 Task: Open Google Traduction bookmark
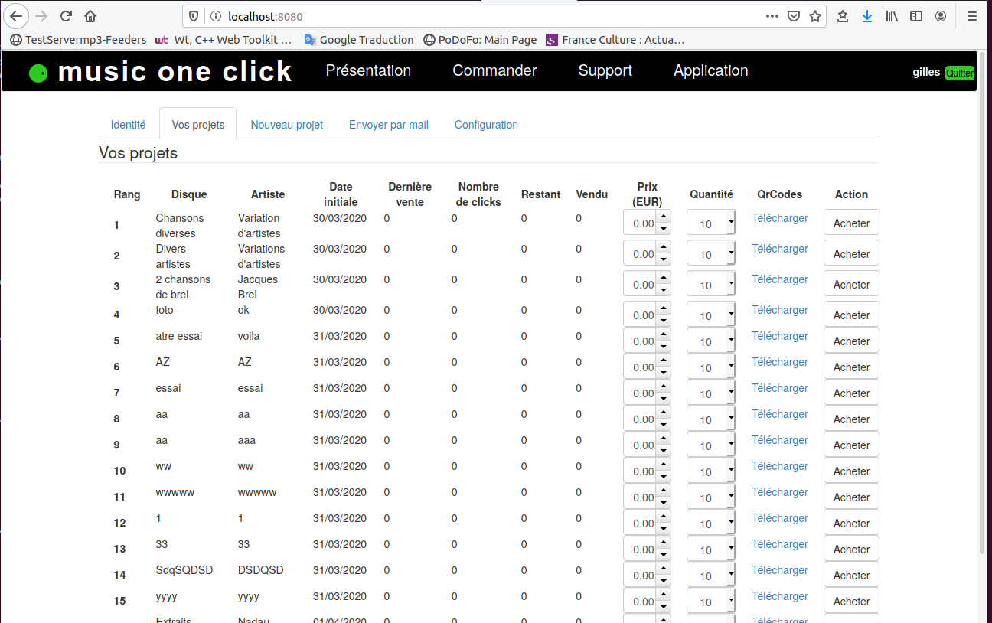click(x=359, y=40)
